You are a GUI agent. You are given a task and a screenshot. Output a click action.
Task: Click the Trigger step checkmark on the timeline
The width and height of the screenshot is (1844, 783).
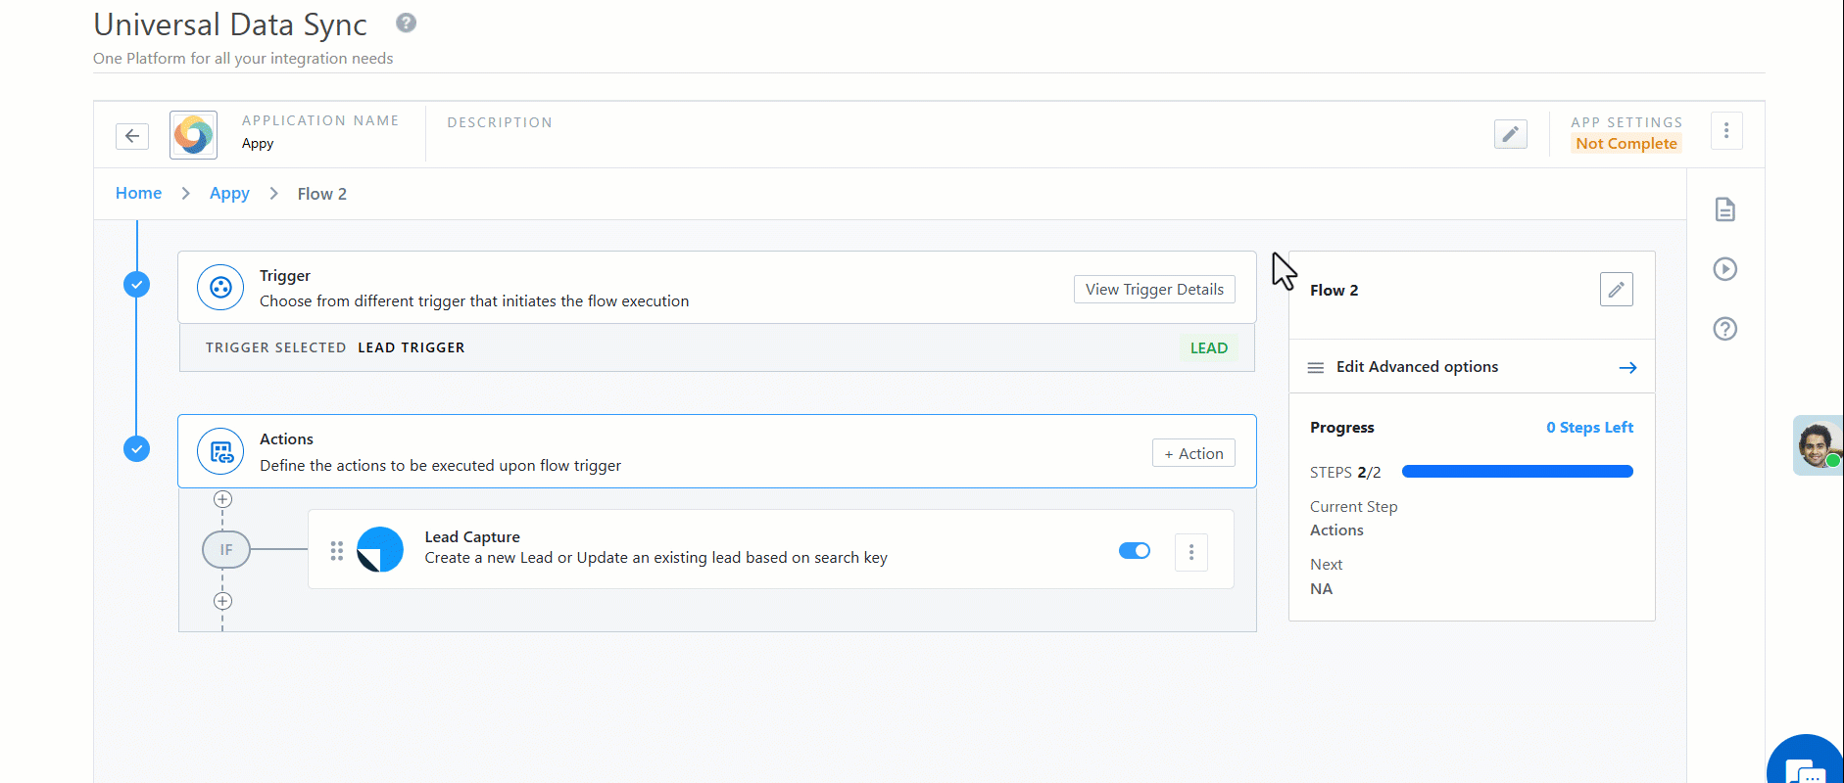(x=137, y=285)
